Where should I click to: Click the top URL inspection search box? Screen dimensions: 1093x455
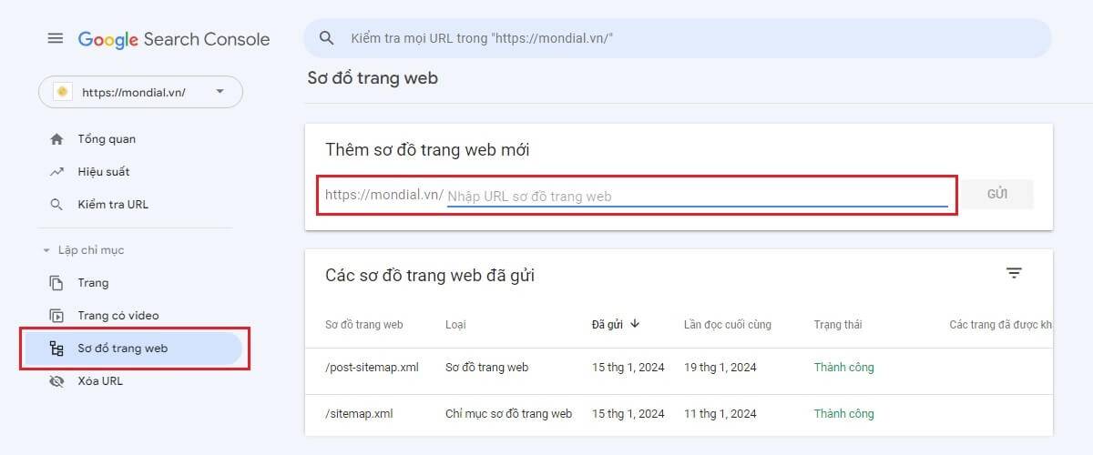pos(678,38)
